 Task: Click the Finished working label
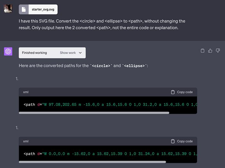pyautogui.click(x=34, y=53)
